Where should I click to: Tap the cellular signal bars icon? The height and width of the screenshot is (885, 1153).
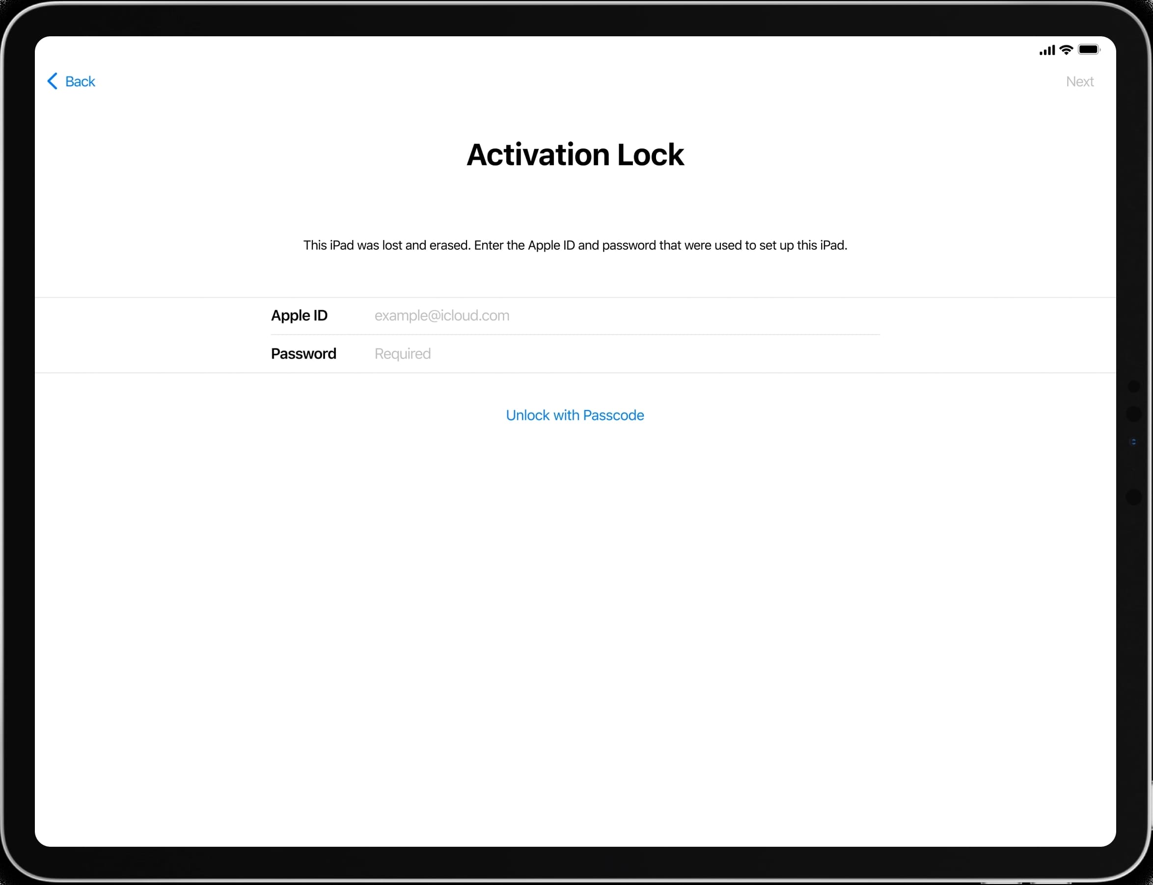pos(1046,50)
